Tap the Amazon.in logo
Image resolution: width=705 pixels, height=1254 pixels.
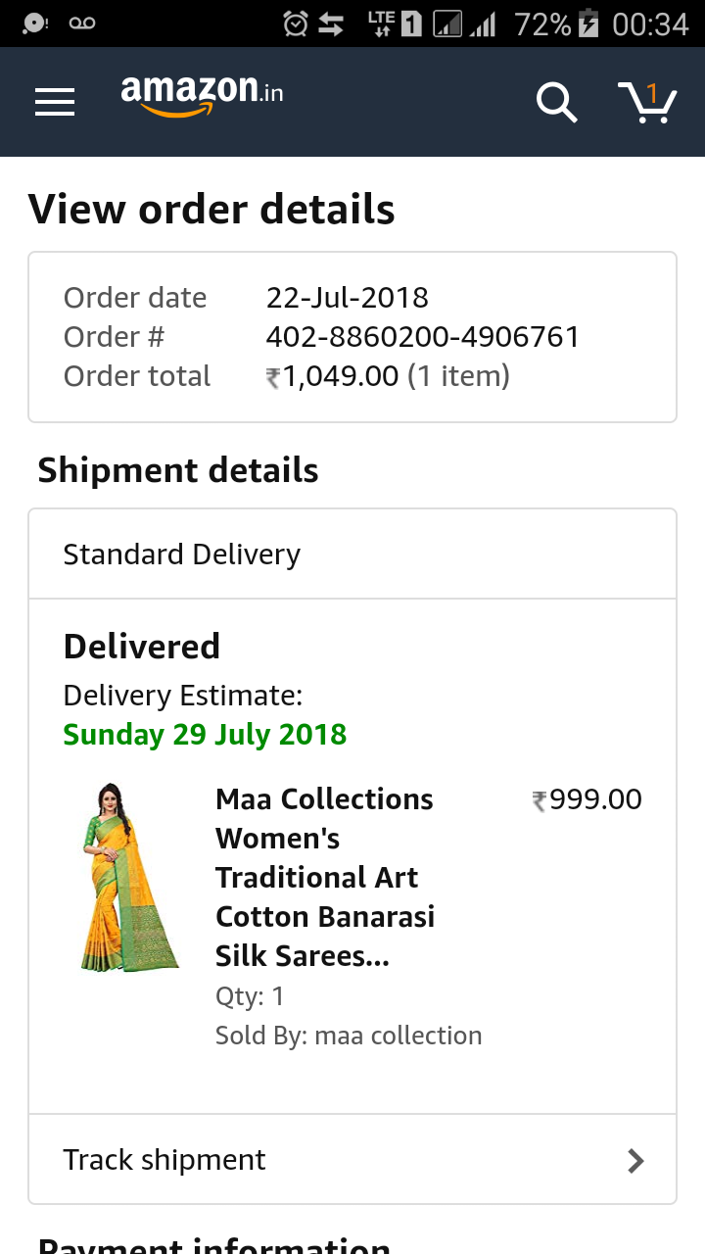(x=202, y=95)
